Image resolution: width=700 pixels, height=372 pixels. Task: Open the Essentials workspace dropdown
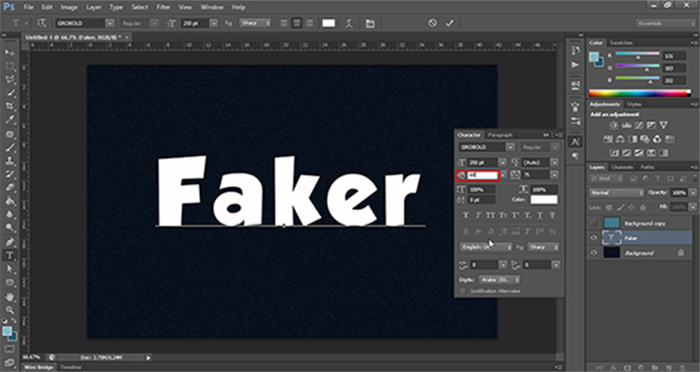pyautogui.click(x=666, y=23)
